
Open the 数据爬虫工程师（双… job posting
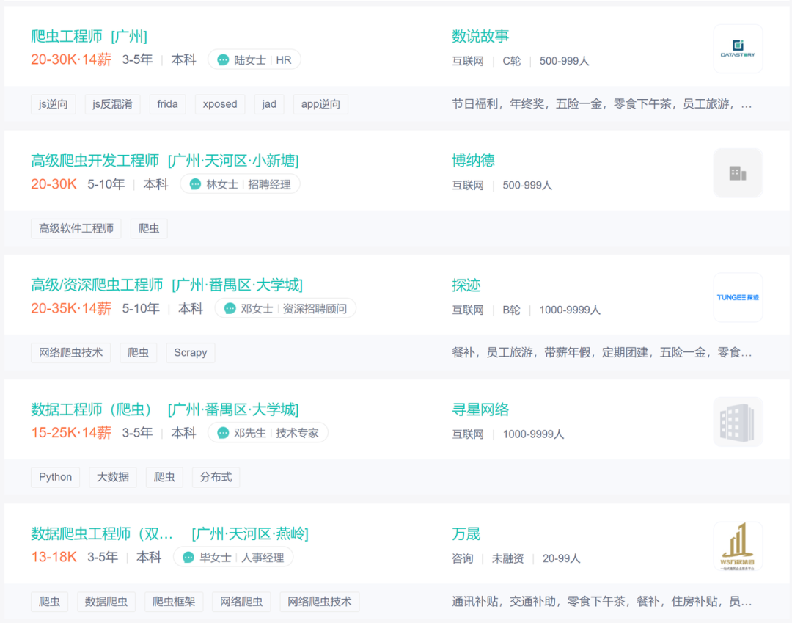(101, 533)
